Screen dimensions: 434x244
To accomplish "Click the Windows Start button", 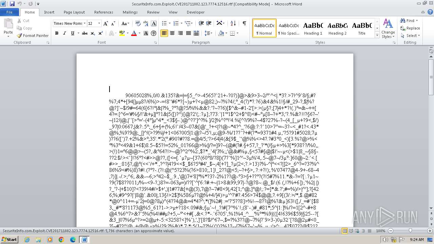I will 9,239.
